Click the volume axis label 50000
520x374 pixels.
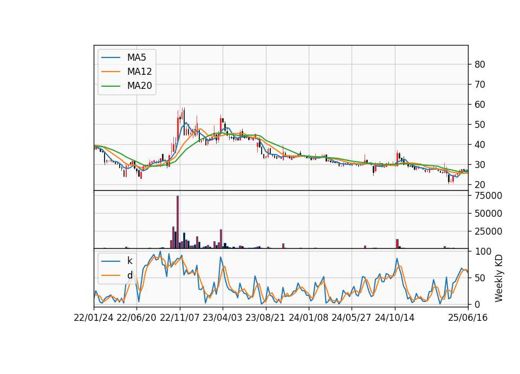[488, 214]
